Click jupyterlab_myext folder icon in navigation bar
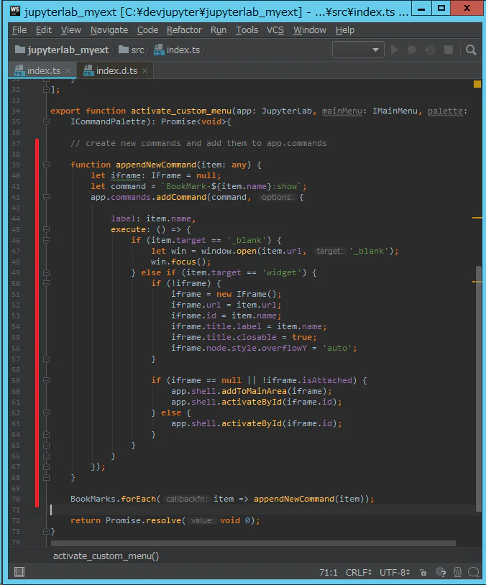This screenshot has height=585, width=486. coord(20,50)
